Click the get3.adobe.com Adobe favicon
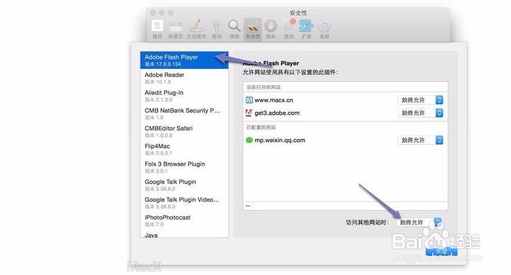The height and width of the screenshot is (275, 511). pyautogui.click(x=249, y=113)
